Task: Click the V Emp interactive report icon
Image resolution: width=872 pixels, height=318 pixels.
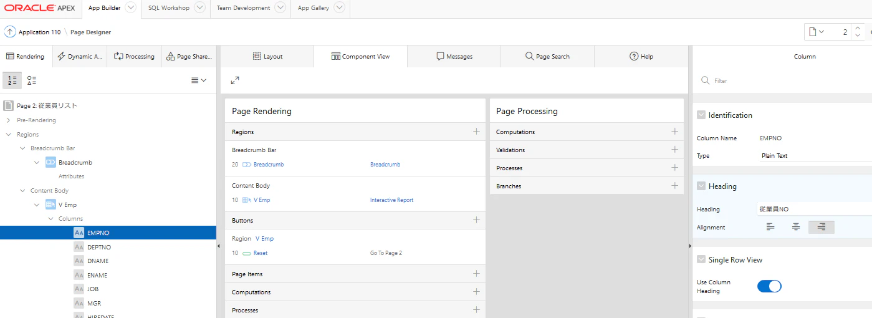Action: coord(50,205)
